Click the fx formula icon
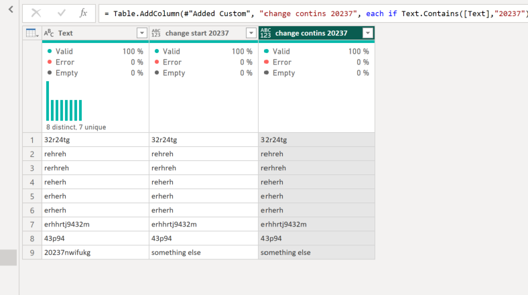 click(x=83, y=13)
